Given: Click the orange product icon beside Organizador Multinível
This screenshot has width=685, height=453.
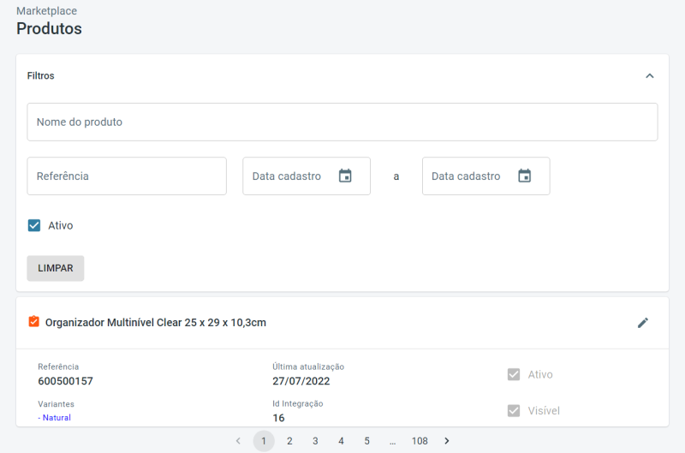Looking at the screenshot, I should coord(33,322).
